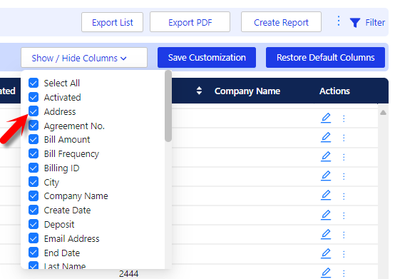Screen dimensions: 395x279
Task: Hide the Create Date column
Action: click(34, 210)
